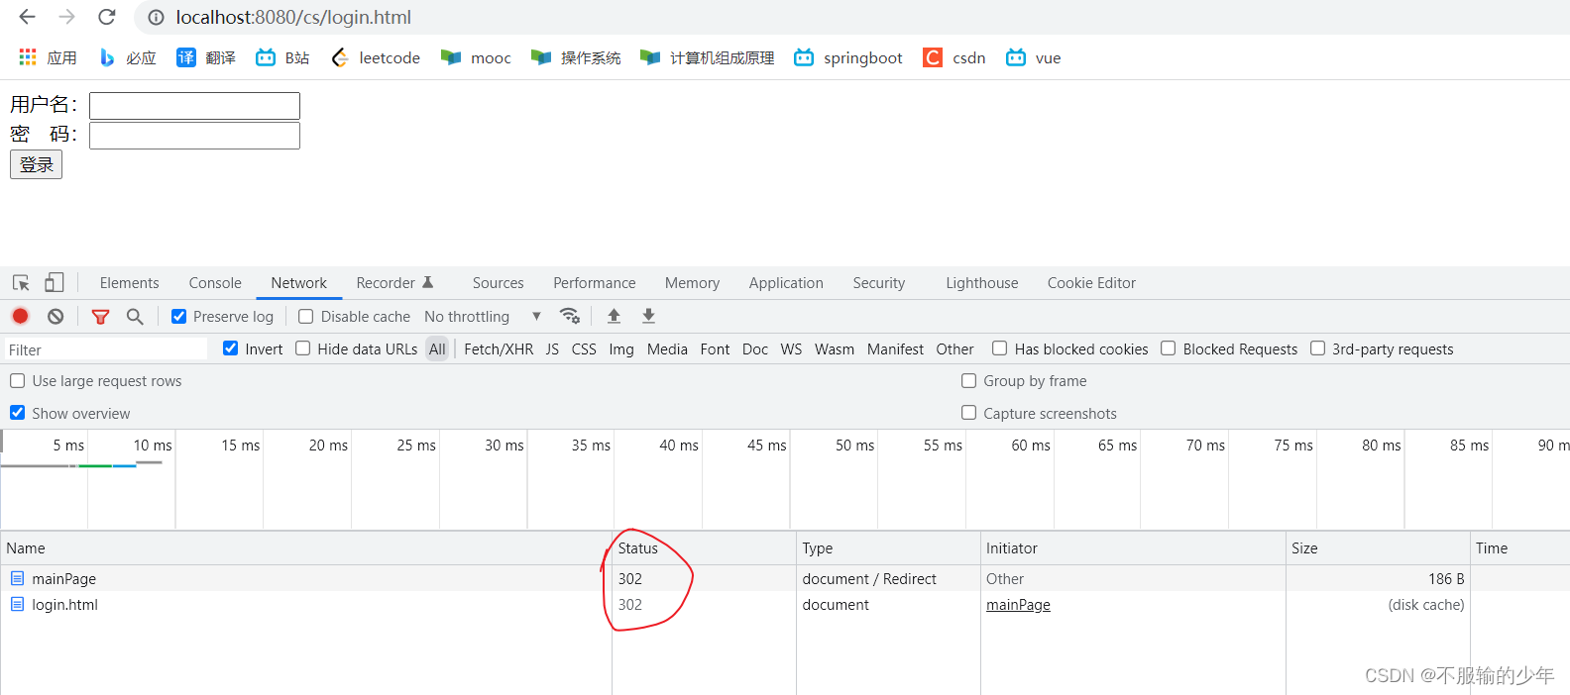Open the mooc bookmark
Image resolution: width=1570 pixels, height=695 pixels.
click(476, 57)
